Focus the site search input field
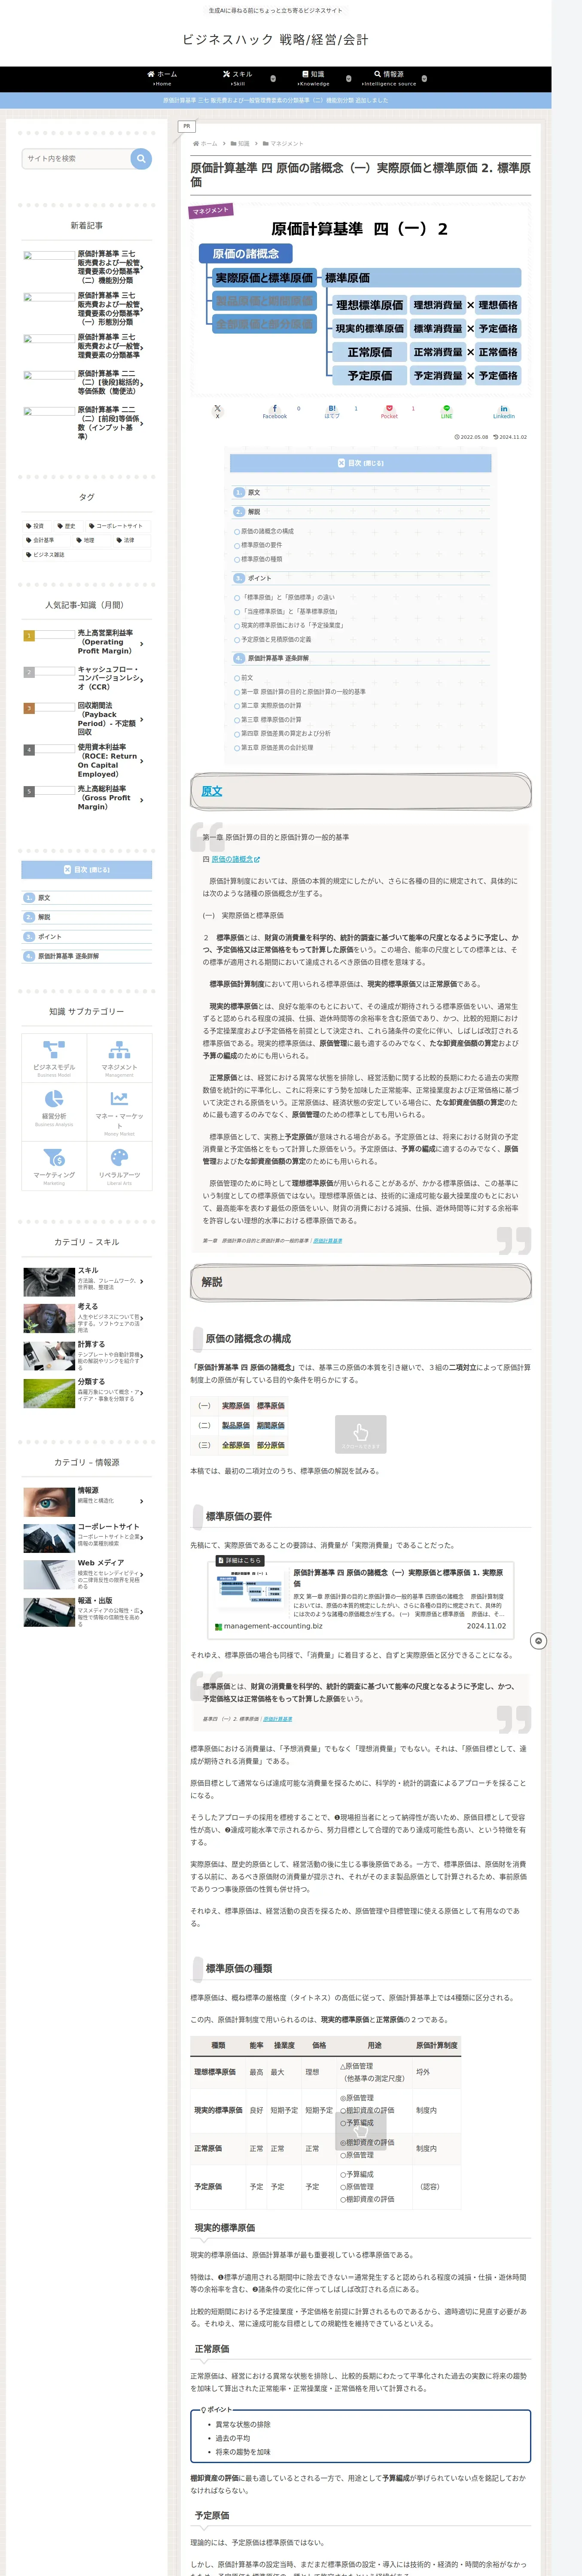 76,158
